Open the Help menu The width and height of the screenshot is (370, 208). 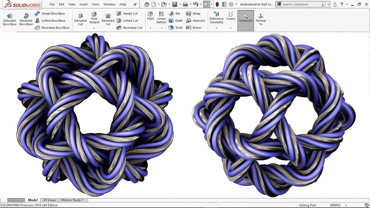pyautogui.click(x=123, y=4)
